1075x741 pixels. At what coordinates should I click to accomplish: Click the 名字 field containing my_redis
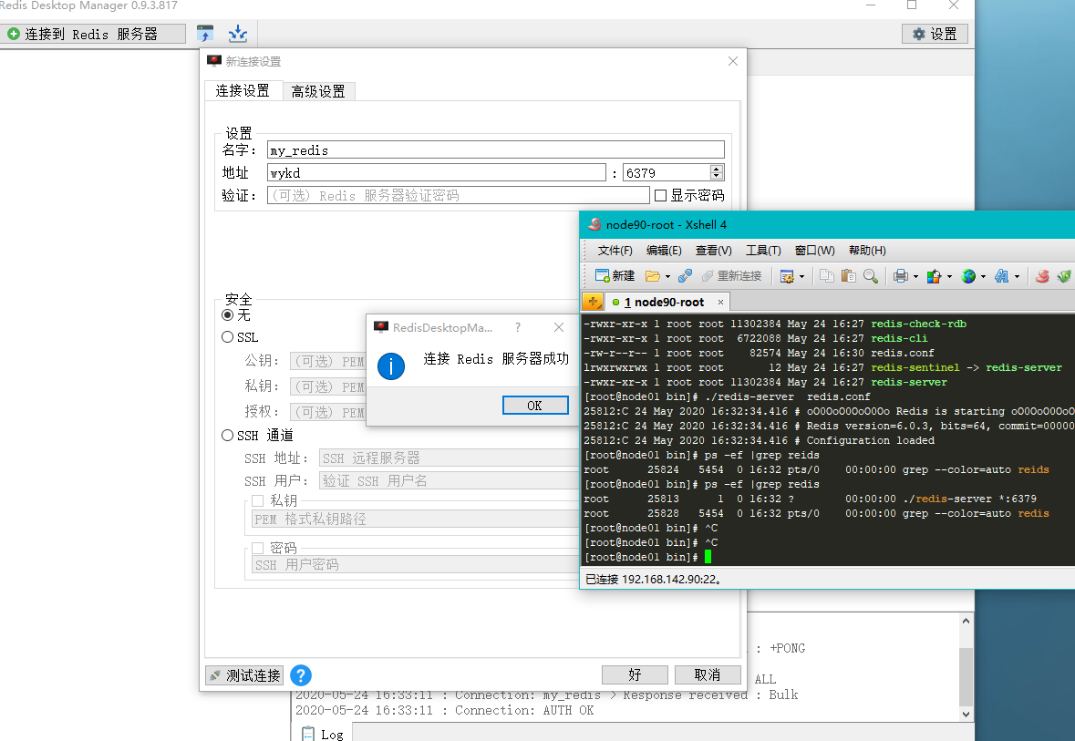[x=496, y=150]
